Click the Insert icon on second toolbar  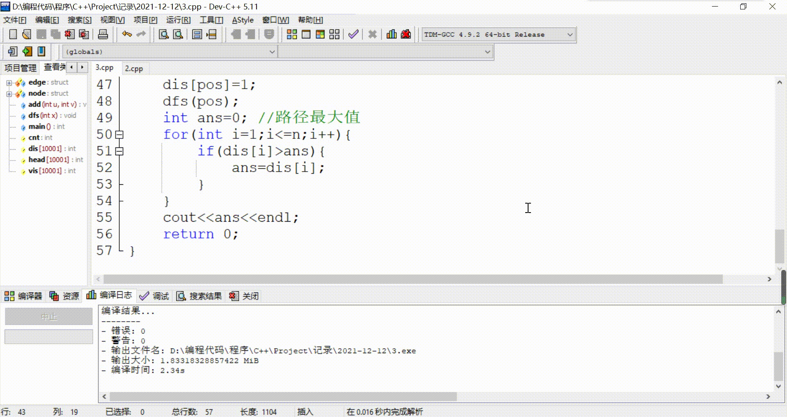pos(13,52)
